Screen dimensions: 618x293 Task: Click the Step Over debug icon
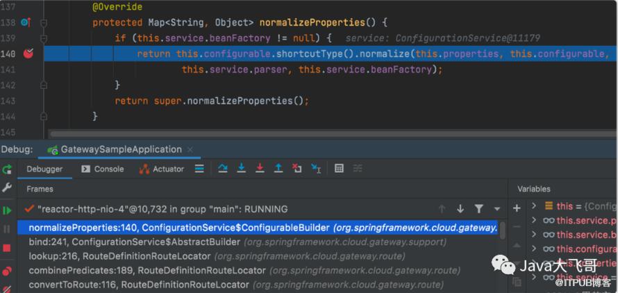(x=223, y=169)
